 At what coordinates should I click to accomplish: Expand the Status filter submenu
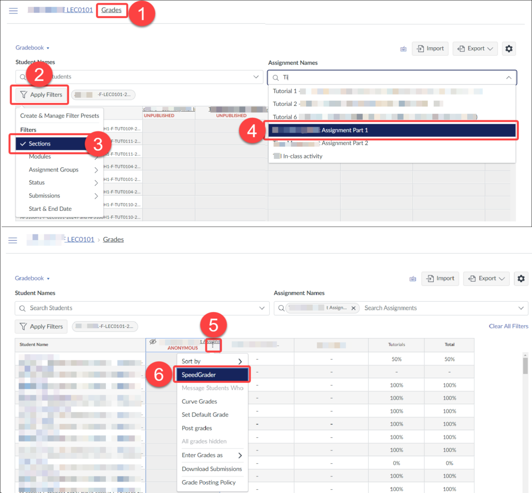(59, 182)
